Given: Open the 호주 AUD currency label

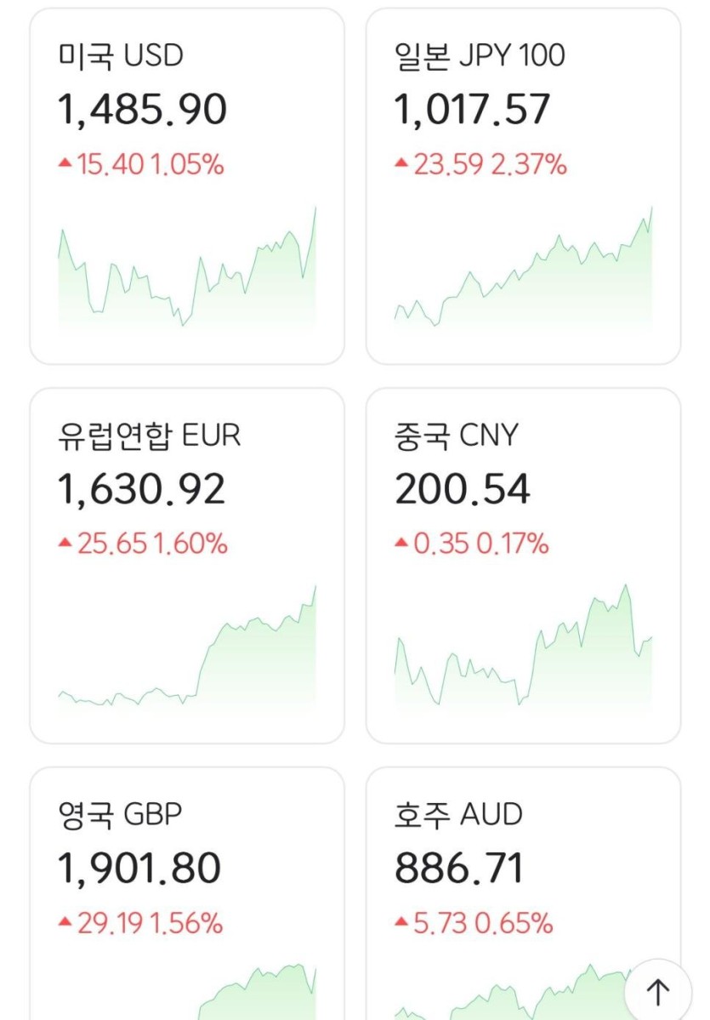Looking at the screenshot, I should tap(458, 815).
